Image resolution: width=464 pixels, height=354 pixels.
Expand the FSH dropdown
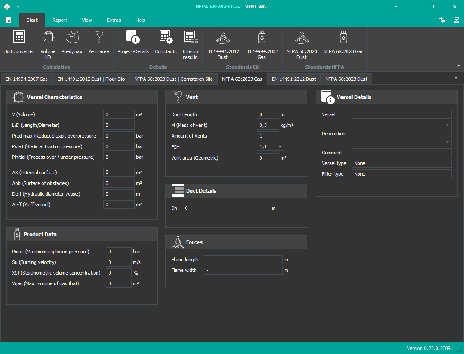[x=280, y=146]
